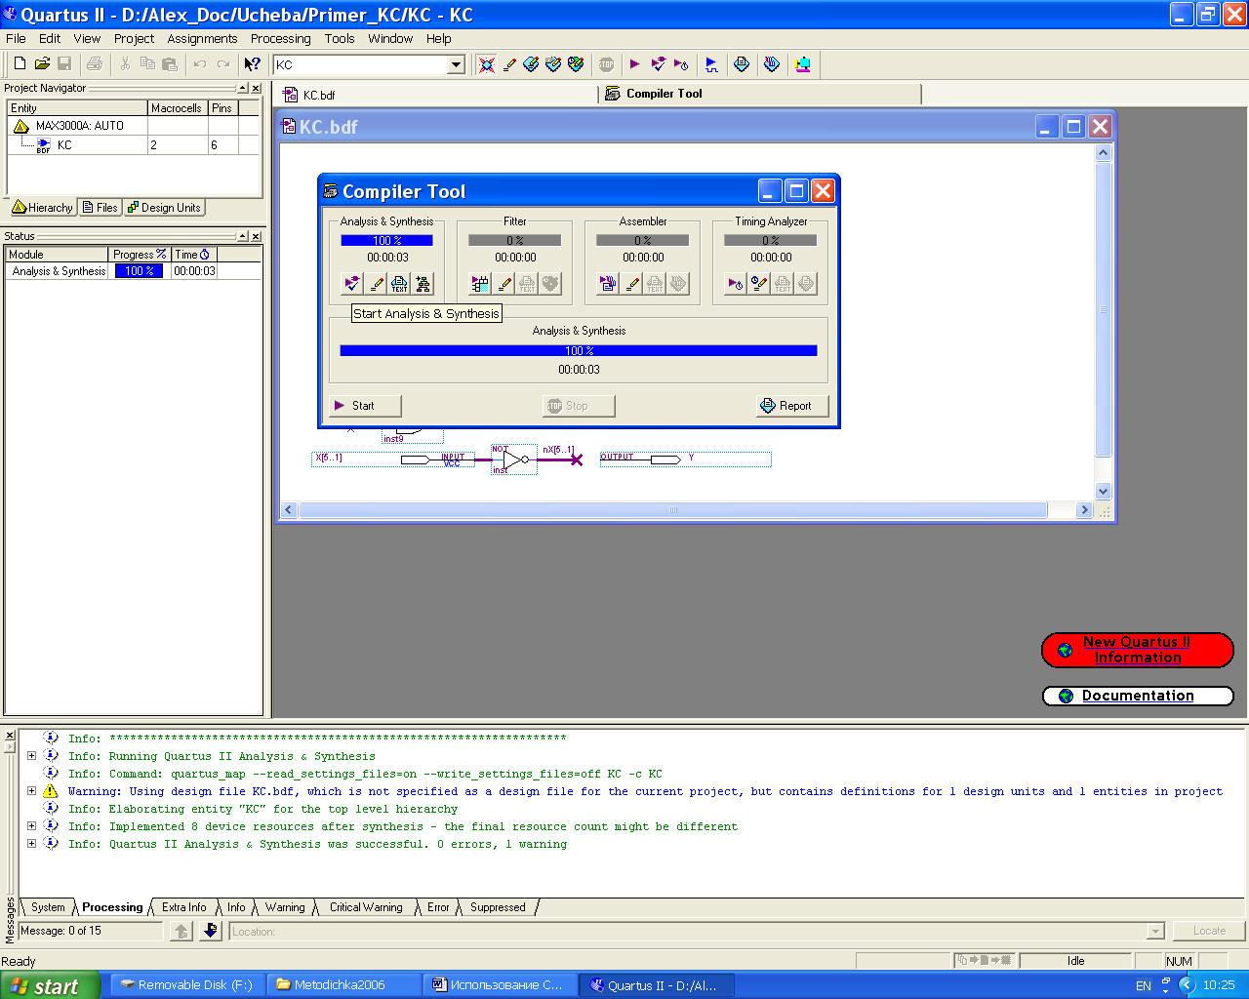1249x999 pixels.
Task: Click next message down-arrow icon
Action: tap(210, 931)
